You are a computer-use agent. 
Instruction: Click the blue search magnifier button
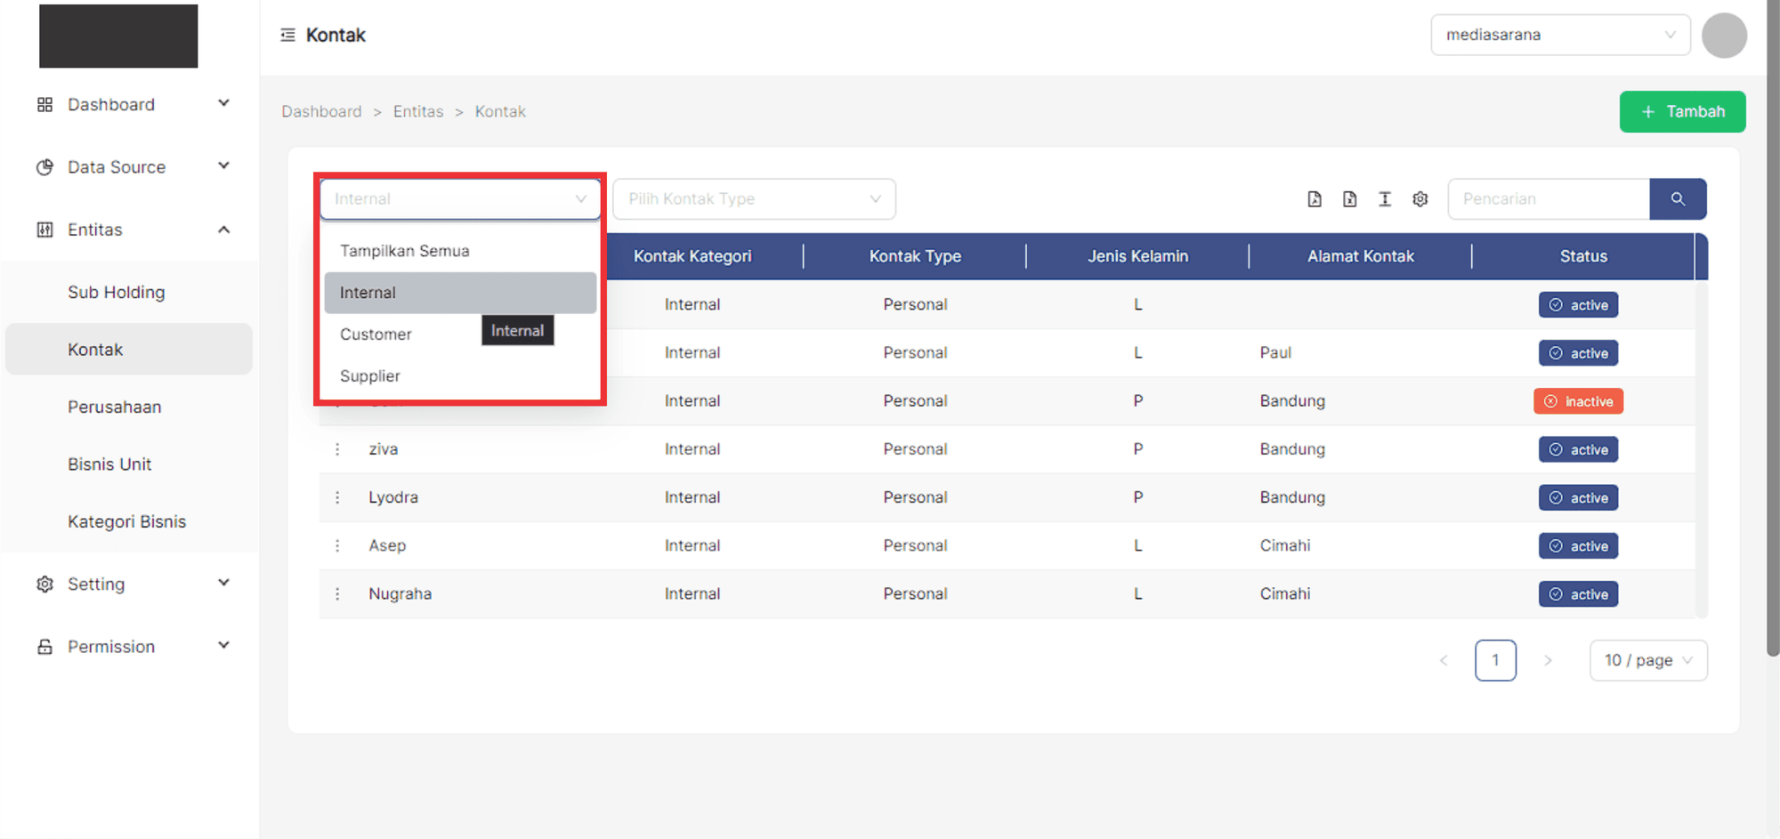pos(1678,199)
